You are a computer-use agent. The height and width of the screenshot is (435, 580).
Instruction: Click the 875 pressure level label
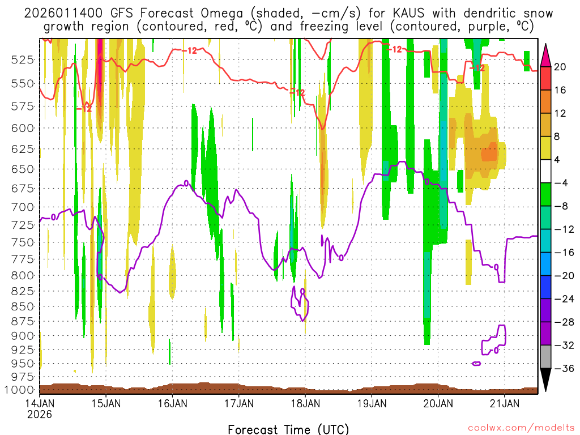[x=23, y=322]
